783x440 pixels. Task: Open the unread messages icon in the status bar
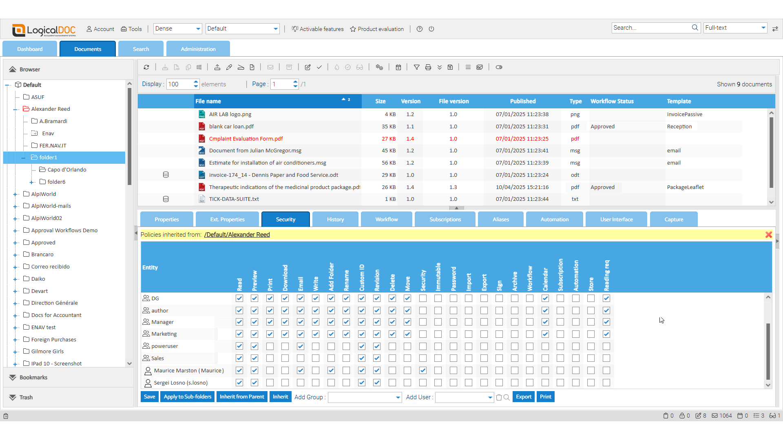pos(714,416)
